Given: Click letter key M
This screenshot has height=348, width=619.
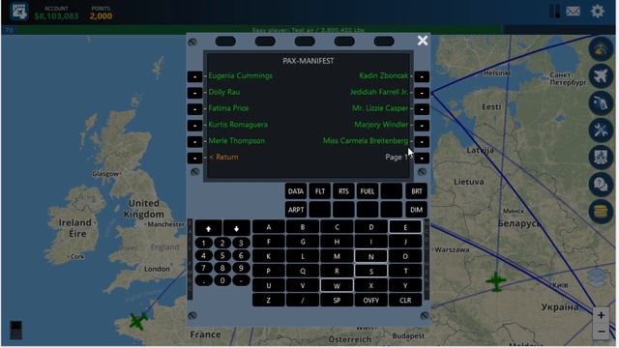Looking at the screenshot, I should pos(337,256).
